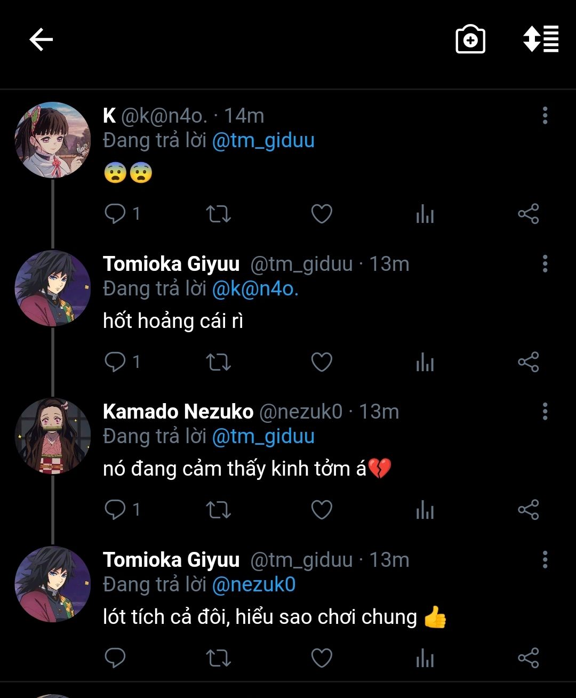
Task: Open the @nezuk0 mention link
Action: click(254, 584)
